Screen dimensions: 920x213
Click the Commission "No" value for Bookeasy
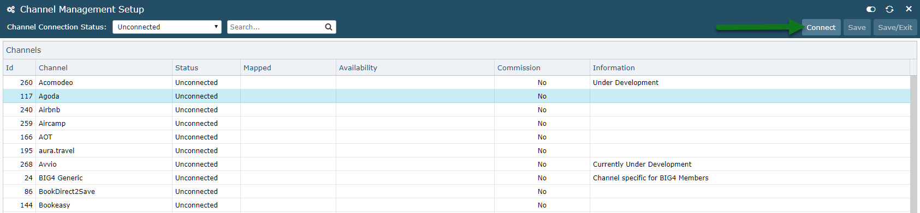[x=542, y=205]
